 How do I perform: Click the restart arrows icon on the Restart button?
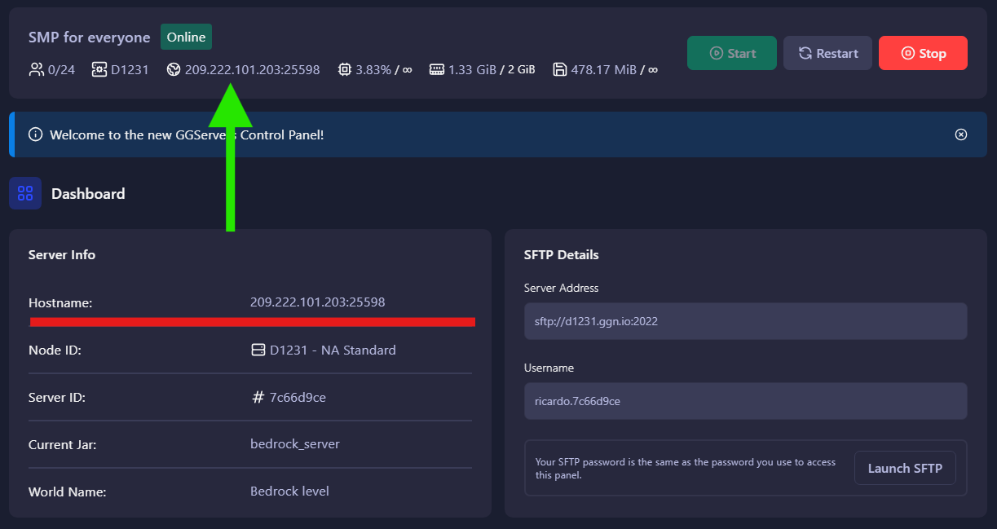click(805, 53)
